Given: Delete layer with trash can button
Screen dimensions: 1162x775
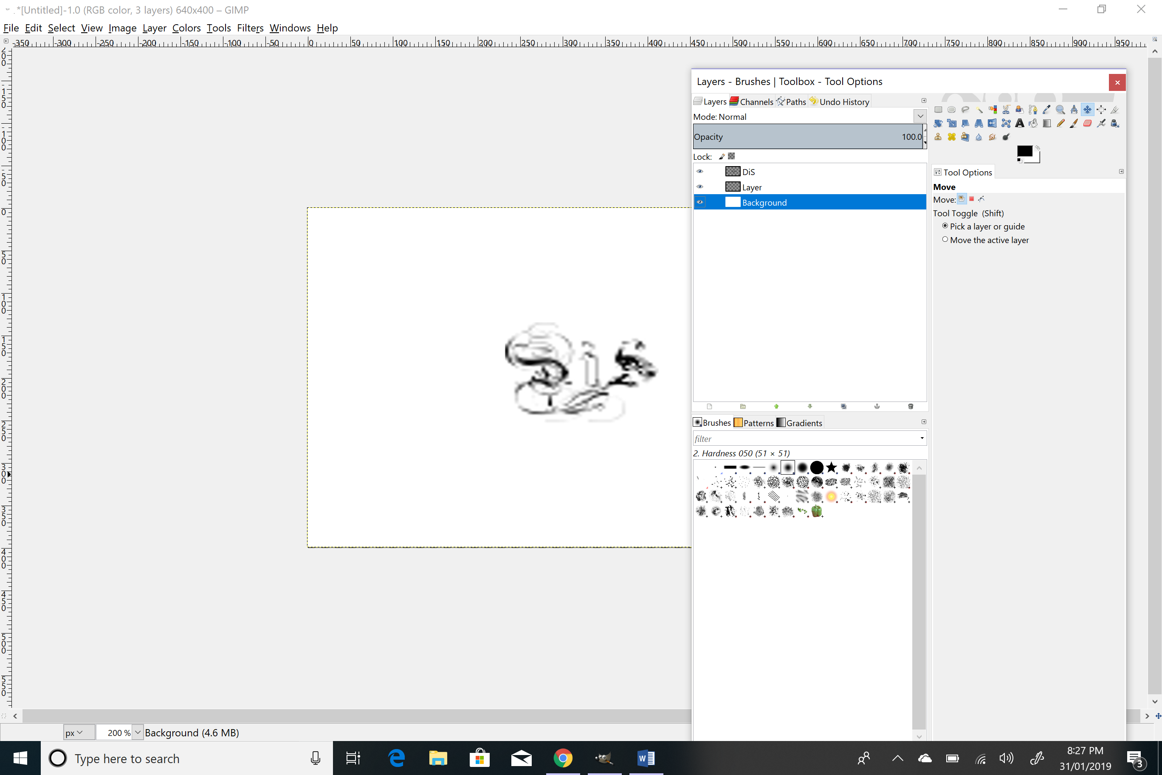Looking at the screenshot, I should (x=911, y=406).
